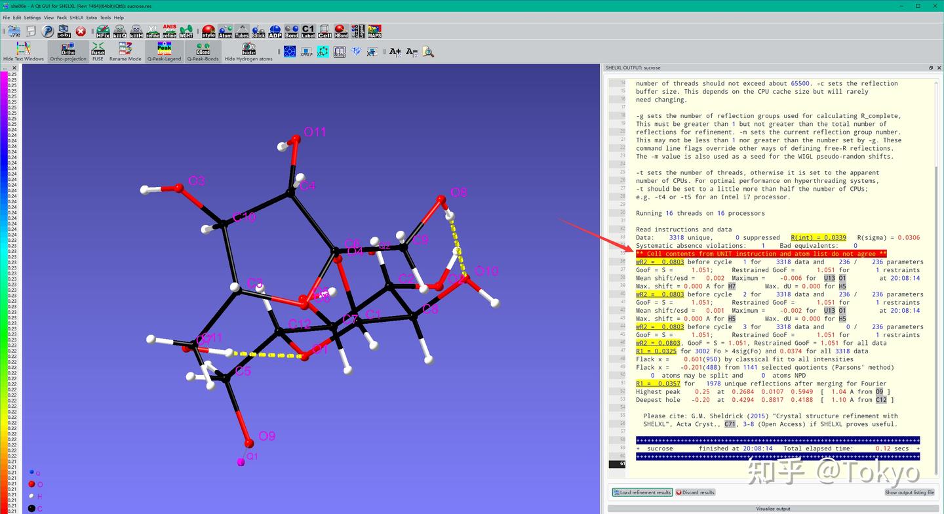Click the C1 Label icon

[308, 31]
